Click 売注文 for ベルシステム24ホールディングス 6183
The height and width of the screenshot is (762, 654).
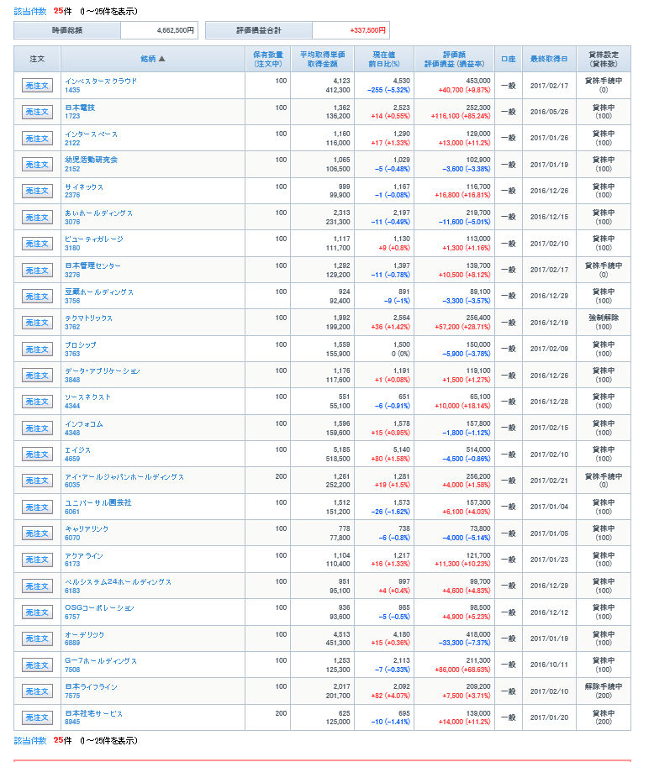38,586
